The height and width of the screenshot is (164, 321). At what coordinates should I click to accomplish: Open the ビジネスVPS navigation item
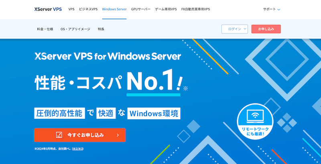tap(88, 9)
